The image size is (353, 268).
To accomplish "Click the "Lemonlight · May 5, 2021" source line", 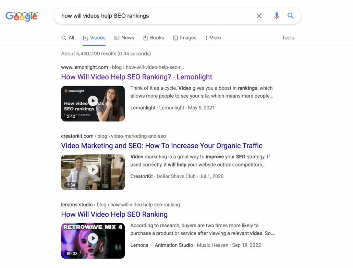I will [172, 108].
